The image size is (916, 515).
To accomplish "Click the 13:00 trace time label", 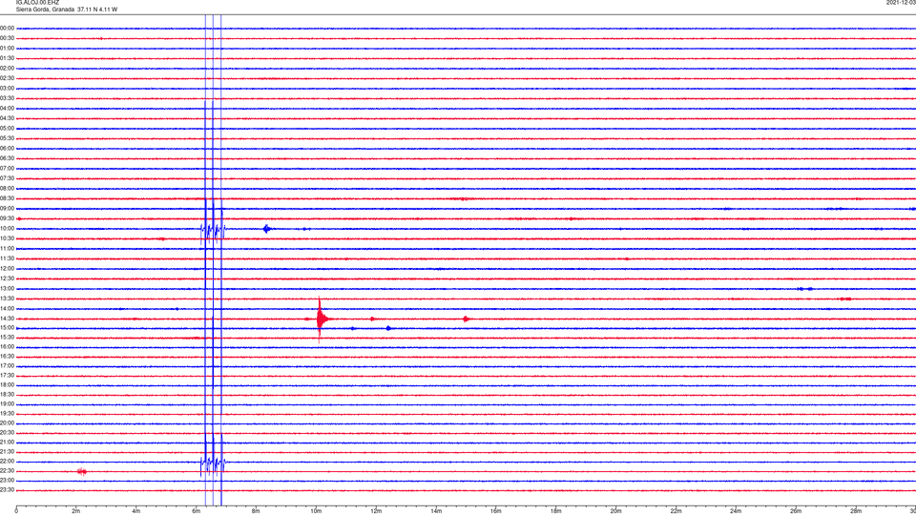I will tap(7, 289).
